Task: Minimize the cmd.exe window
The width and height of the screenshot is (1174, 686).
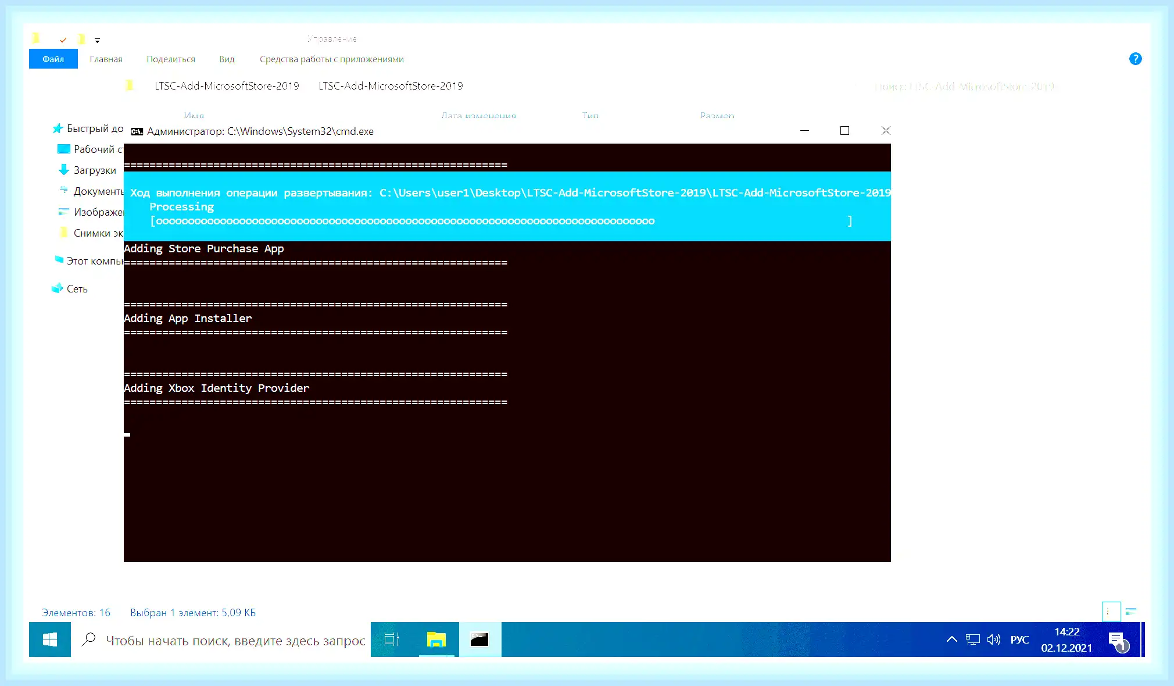Action: (x=804, y=131)
